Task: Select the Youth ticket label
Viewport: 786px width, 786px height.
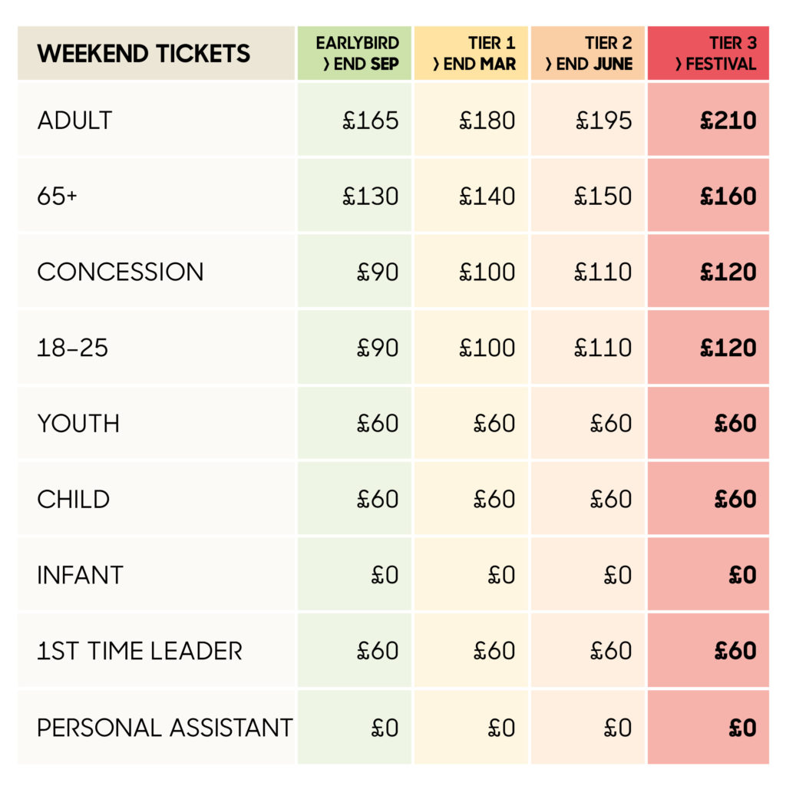Action: tap(78, 424)
